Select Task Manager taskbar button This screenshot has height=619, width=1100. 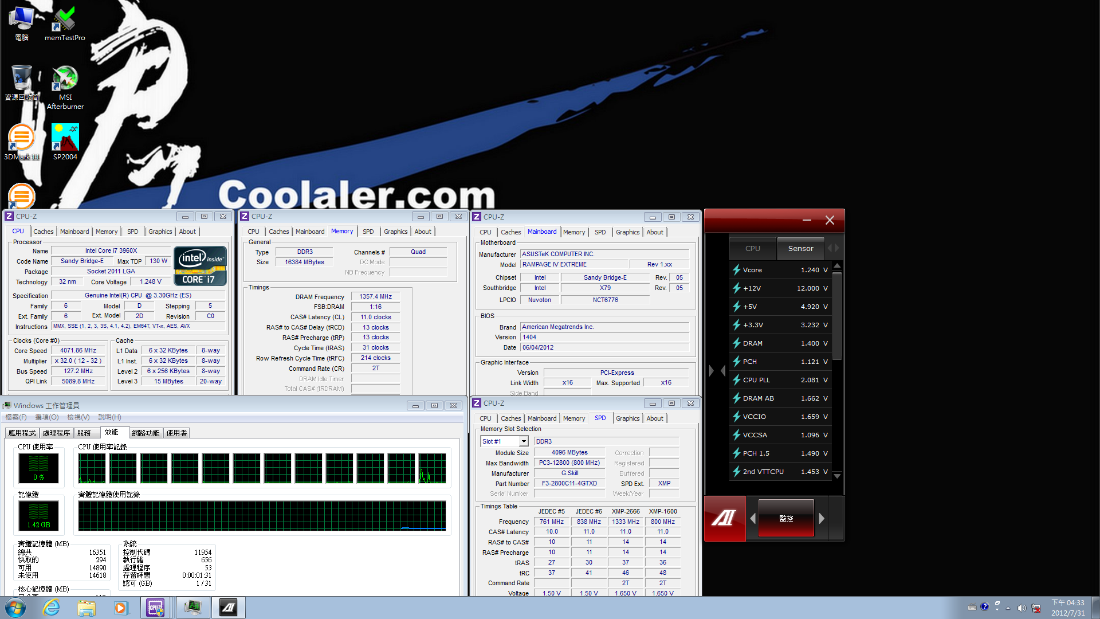coord(192,608)
